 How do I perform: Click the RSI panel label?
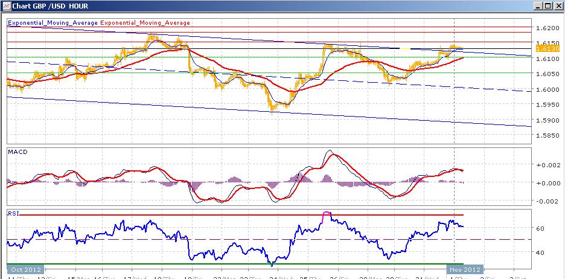click(x=12, y=214)
